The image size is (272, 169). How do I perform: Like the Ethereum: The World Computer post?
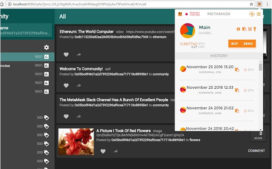click(x=66, y=55)
